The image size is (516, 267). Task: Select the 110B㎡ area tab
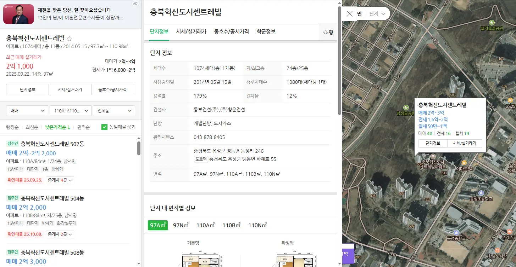pyautogui.click(x=231, y=225)
